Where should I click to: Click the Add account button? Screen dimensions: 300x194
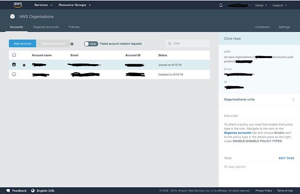[22, 44]
